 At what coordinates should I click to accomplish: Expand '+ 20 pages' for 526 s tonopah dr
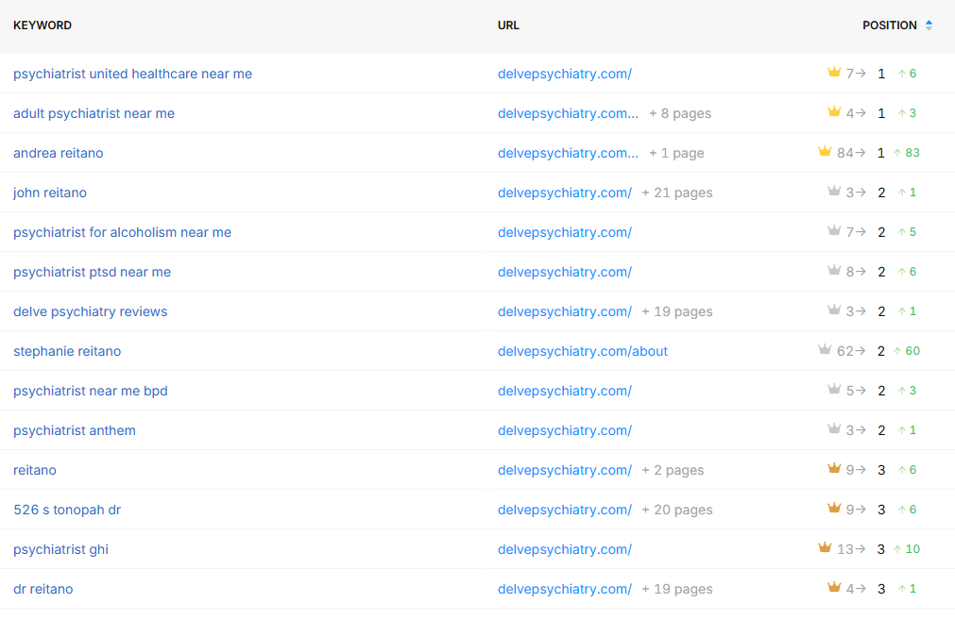click(x=676, y=510)
